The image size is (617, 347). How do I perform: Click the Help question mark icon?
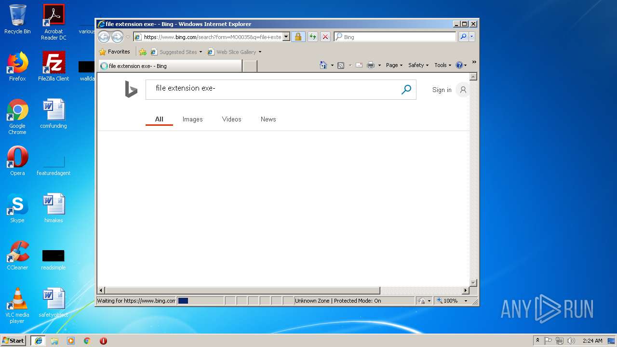(x=459, y=65)
